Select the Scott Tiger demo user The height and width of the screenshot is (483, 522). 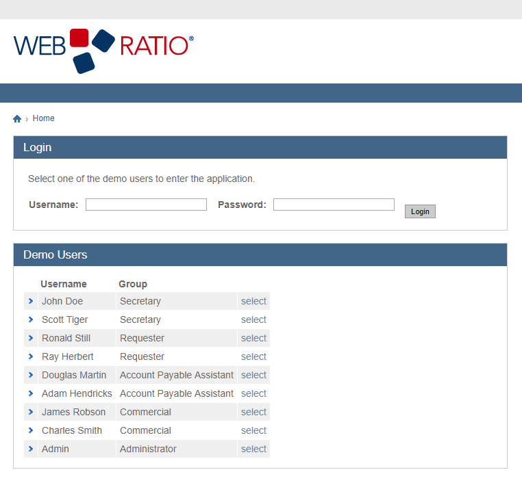[253, 319]
